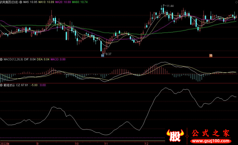
Task: Click the MA20: 10.88 value label
Action: pyautogui.click(x=63, y=2)
